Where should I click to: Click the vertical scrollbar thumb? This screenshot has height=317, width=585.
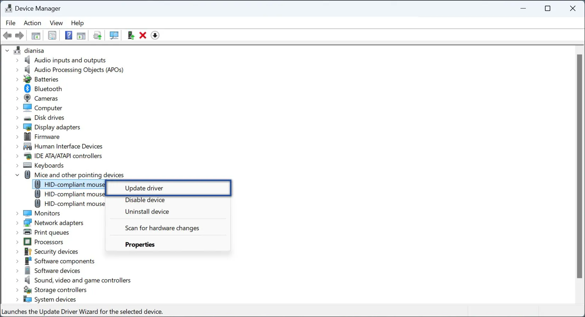(x=579, y=166)
